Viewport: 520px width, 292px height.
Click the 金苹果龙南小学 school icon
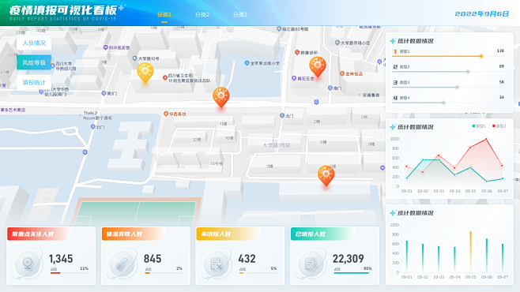[x=247, y=63]
